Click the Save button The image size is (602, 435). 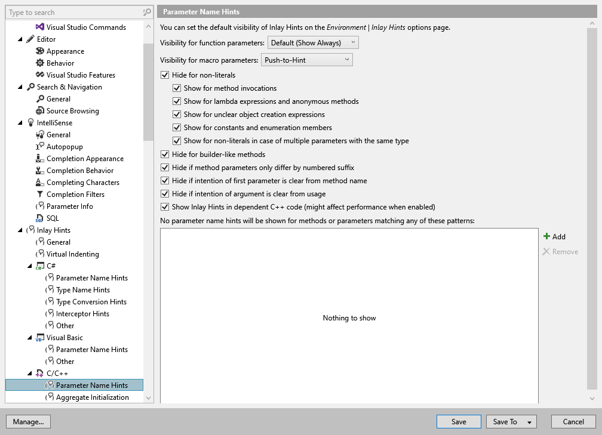459,421
